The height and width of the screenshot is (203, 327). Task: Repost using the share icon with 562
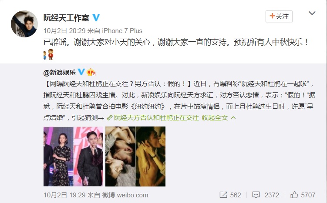230,195
